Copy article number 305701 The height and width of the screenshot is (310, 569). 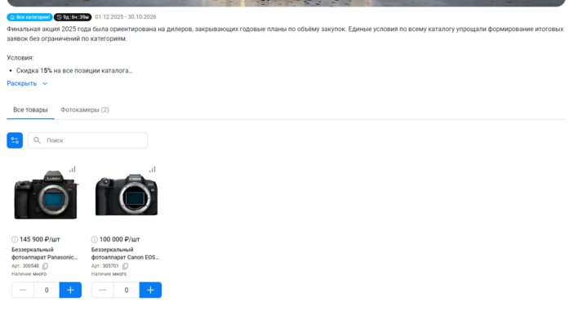[125, 266]
